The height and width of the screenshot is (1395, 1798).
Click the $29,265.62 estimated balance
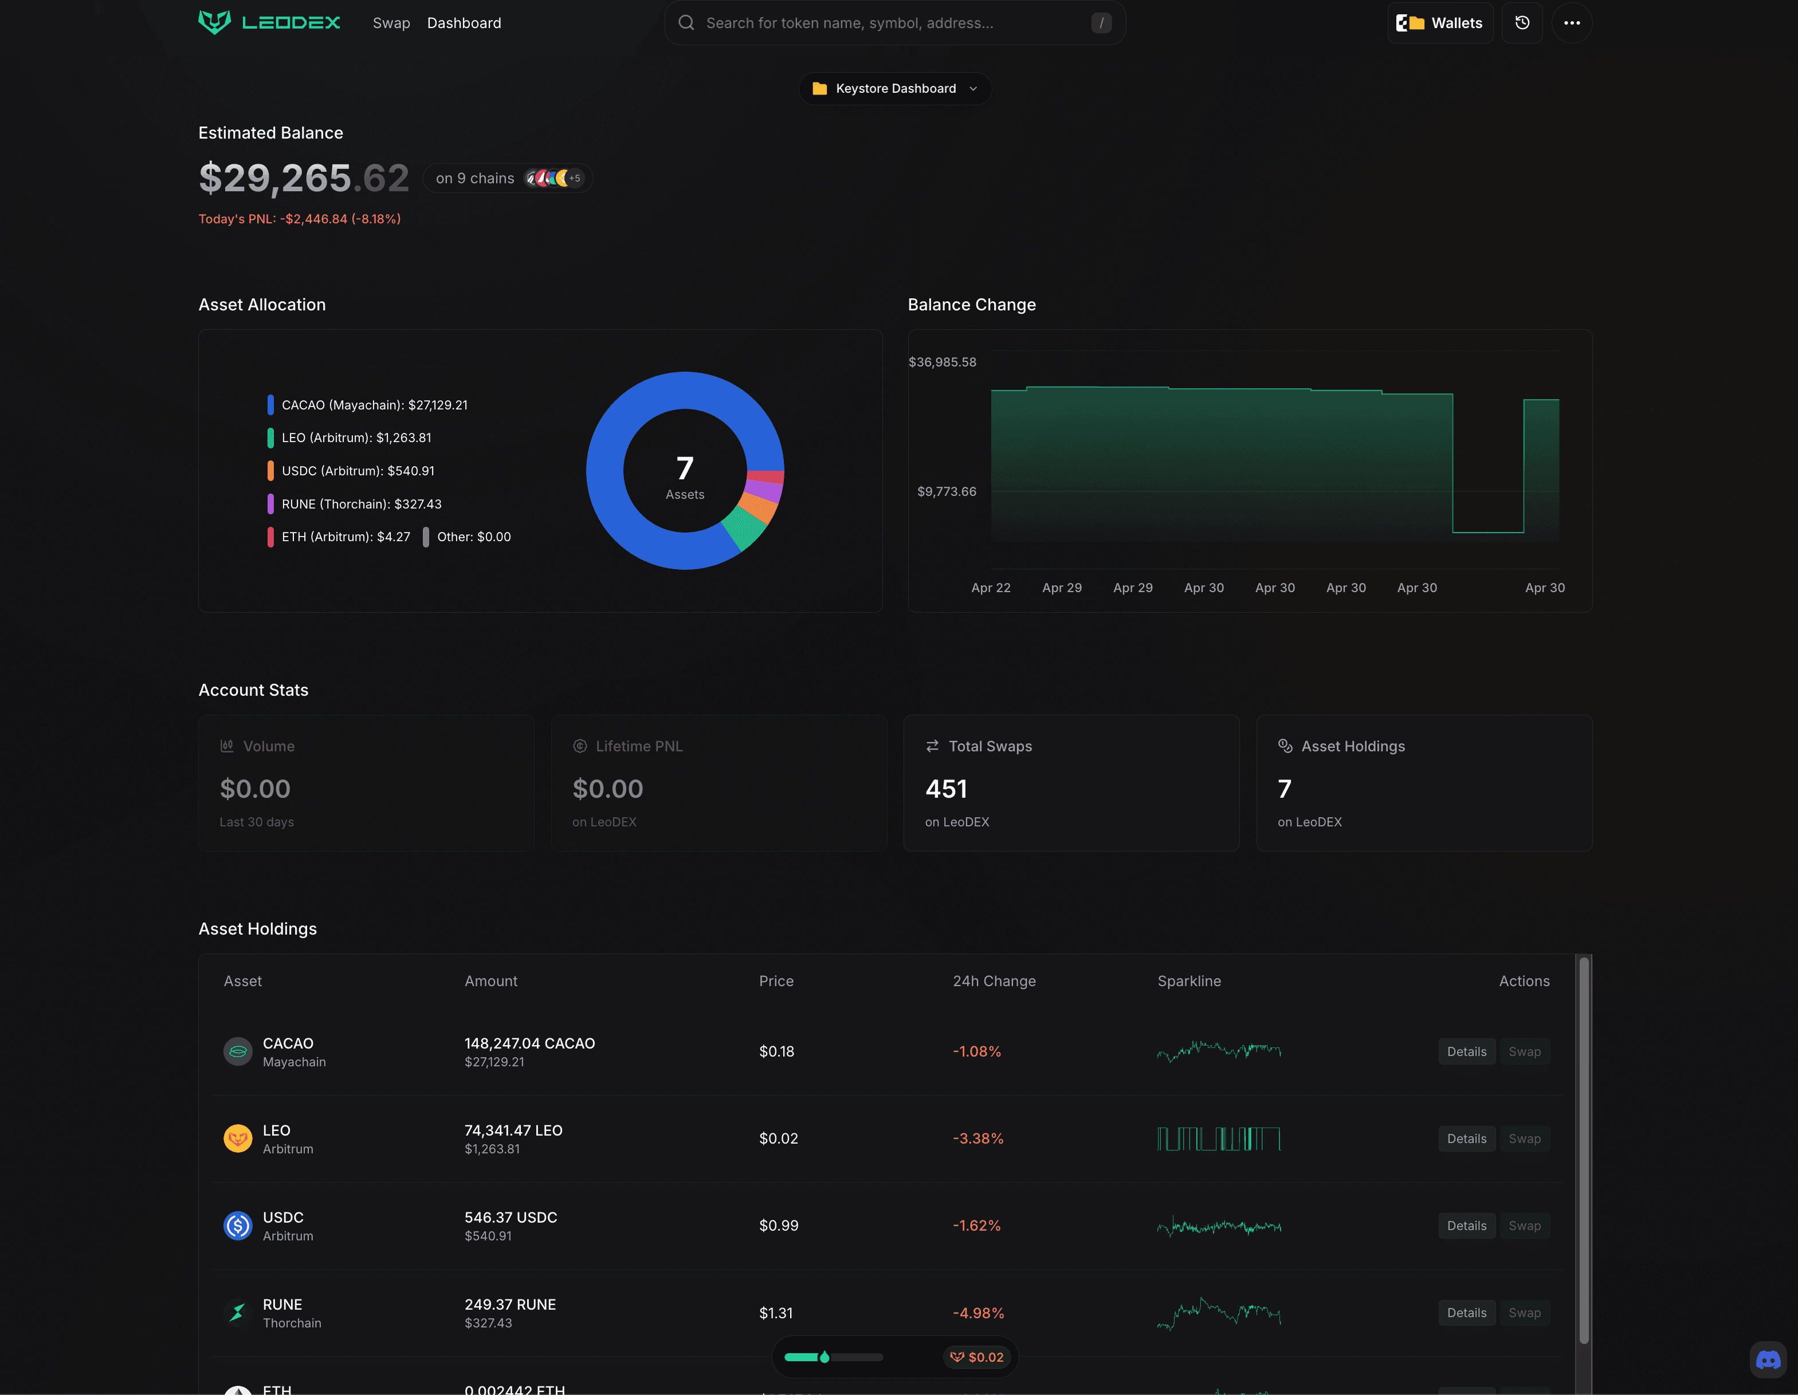(304, 178)
